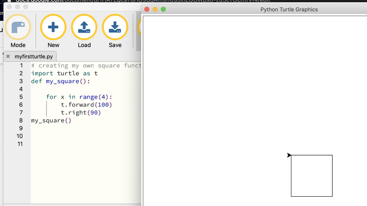Click the turtle cursor arrow in the graphics window
The width and height of the screenshot is (367, 206).
coord(289,155)
